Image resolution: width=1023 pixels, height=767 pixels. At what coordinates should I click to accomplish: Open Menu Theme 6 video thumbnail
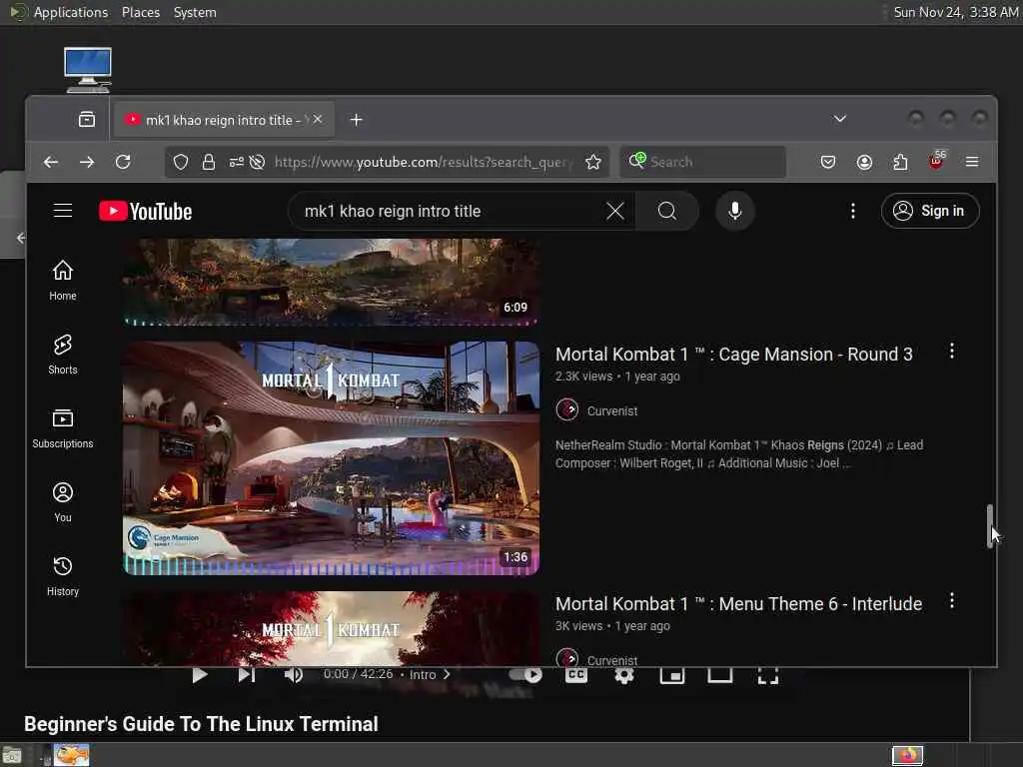tap(331, 628)
